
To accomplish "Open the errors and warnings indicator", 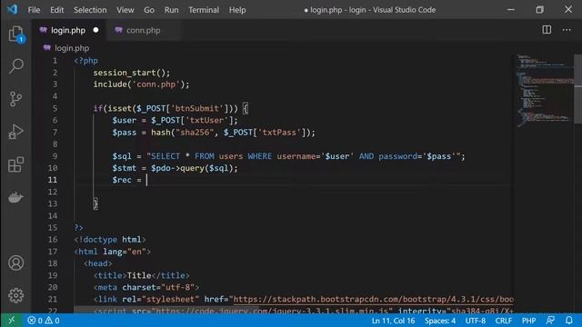I will pyautogui.click(x=44, y=321).
